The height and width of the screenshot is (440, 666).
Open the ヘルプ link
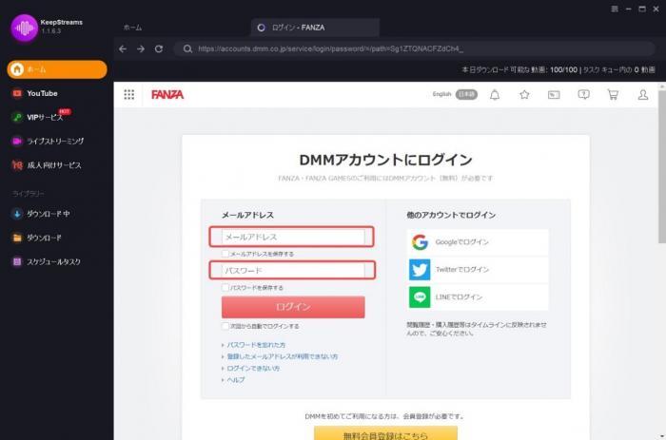click(236, 380)
